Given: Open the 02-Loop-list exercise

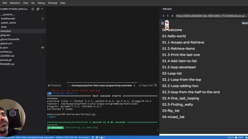Looking at the screenshot, I should [x=172, y=73].
